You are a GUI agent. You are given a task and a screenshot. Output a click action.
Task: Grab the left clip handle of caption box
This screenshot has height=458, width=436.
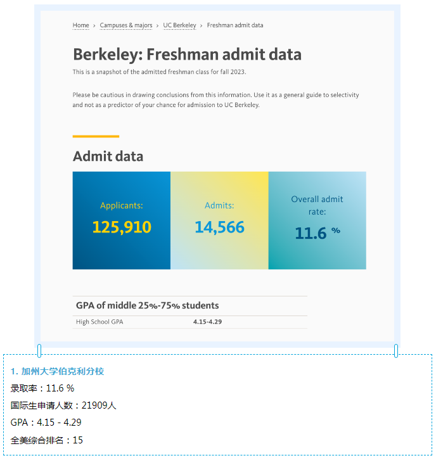39,351
